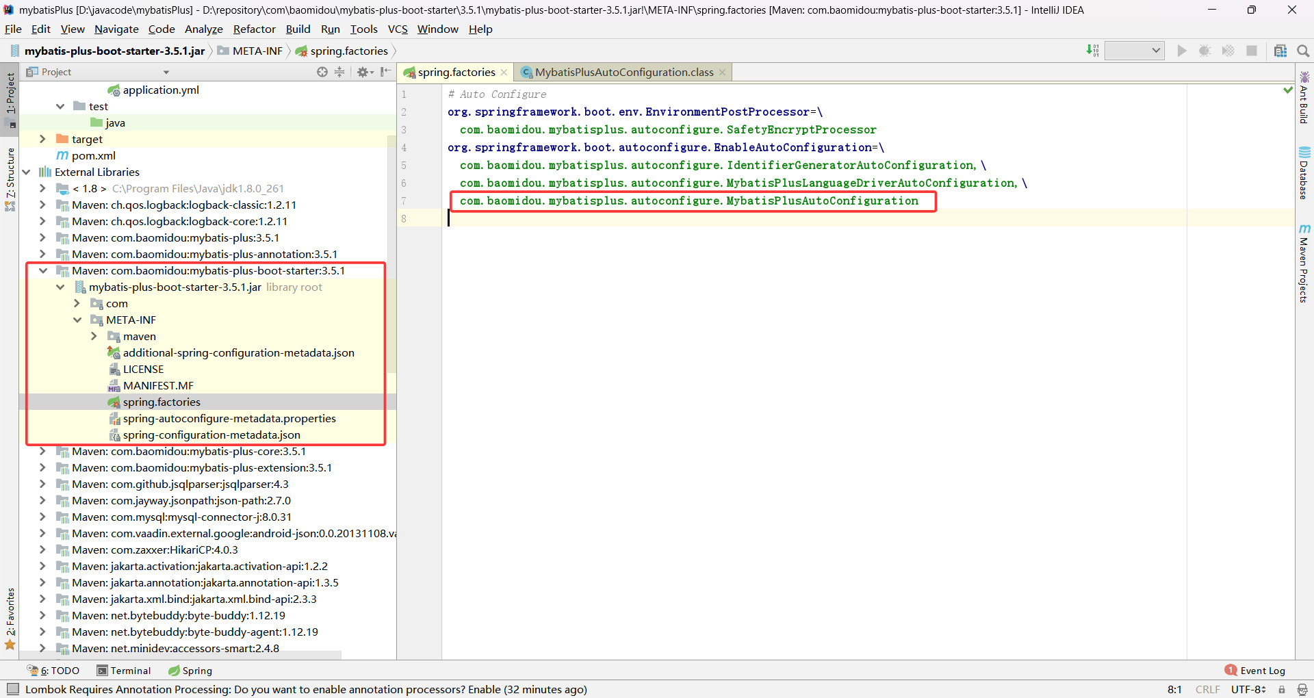Click the UTF-8 encoding selector
This screenshot has width=1314, height=698.
pyautogui.click(x=1248, y=689)
